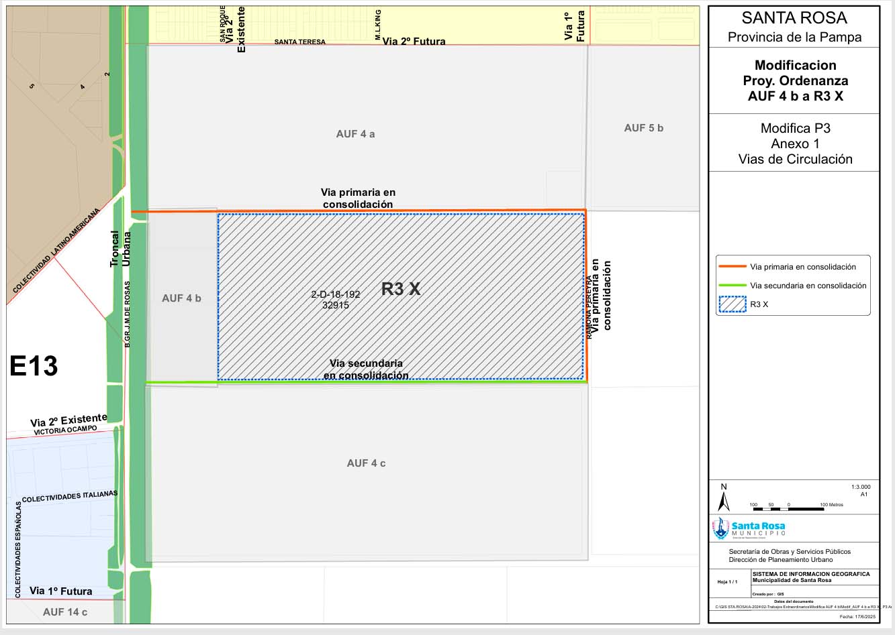
Task: Click the Modificacion Proy. Ordenanza title block
Action: [795, 80]
